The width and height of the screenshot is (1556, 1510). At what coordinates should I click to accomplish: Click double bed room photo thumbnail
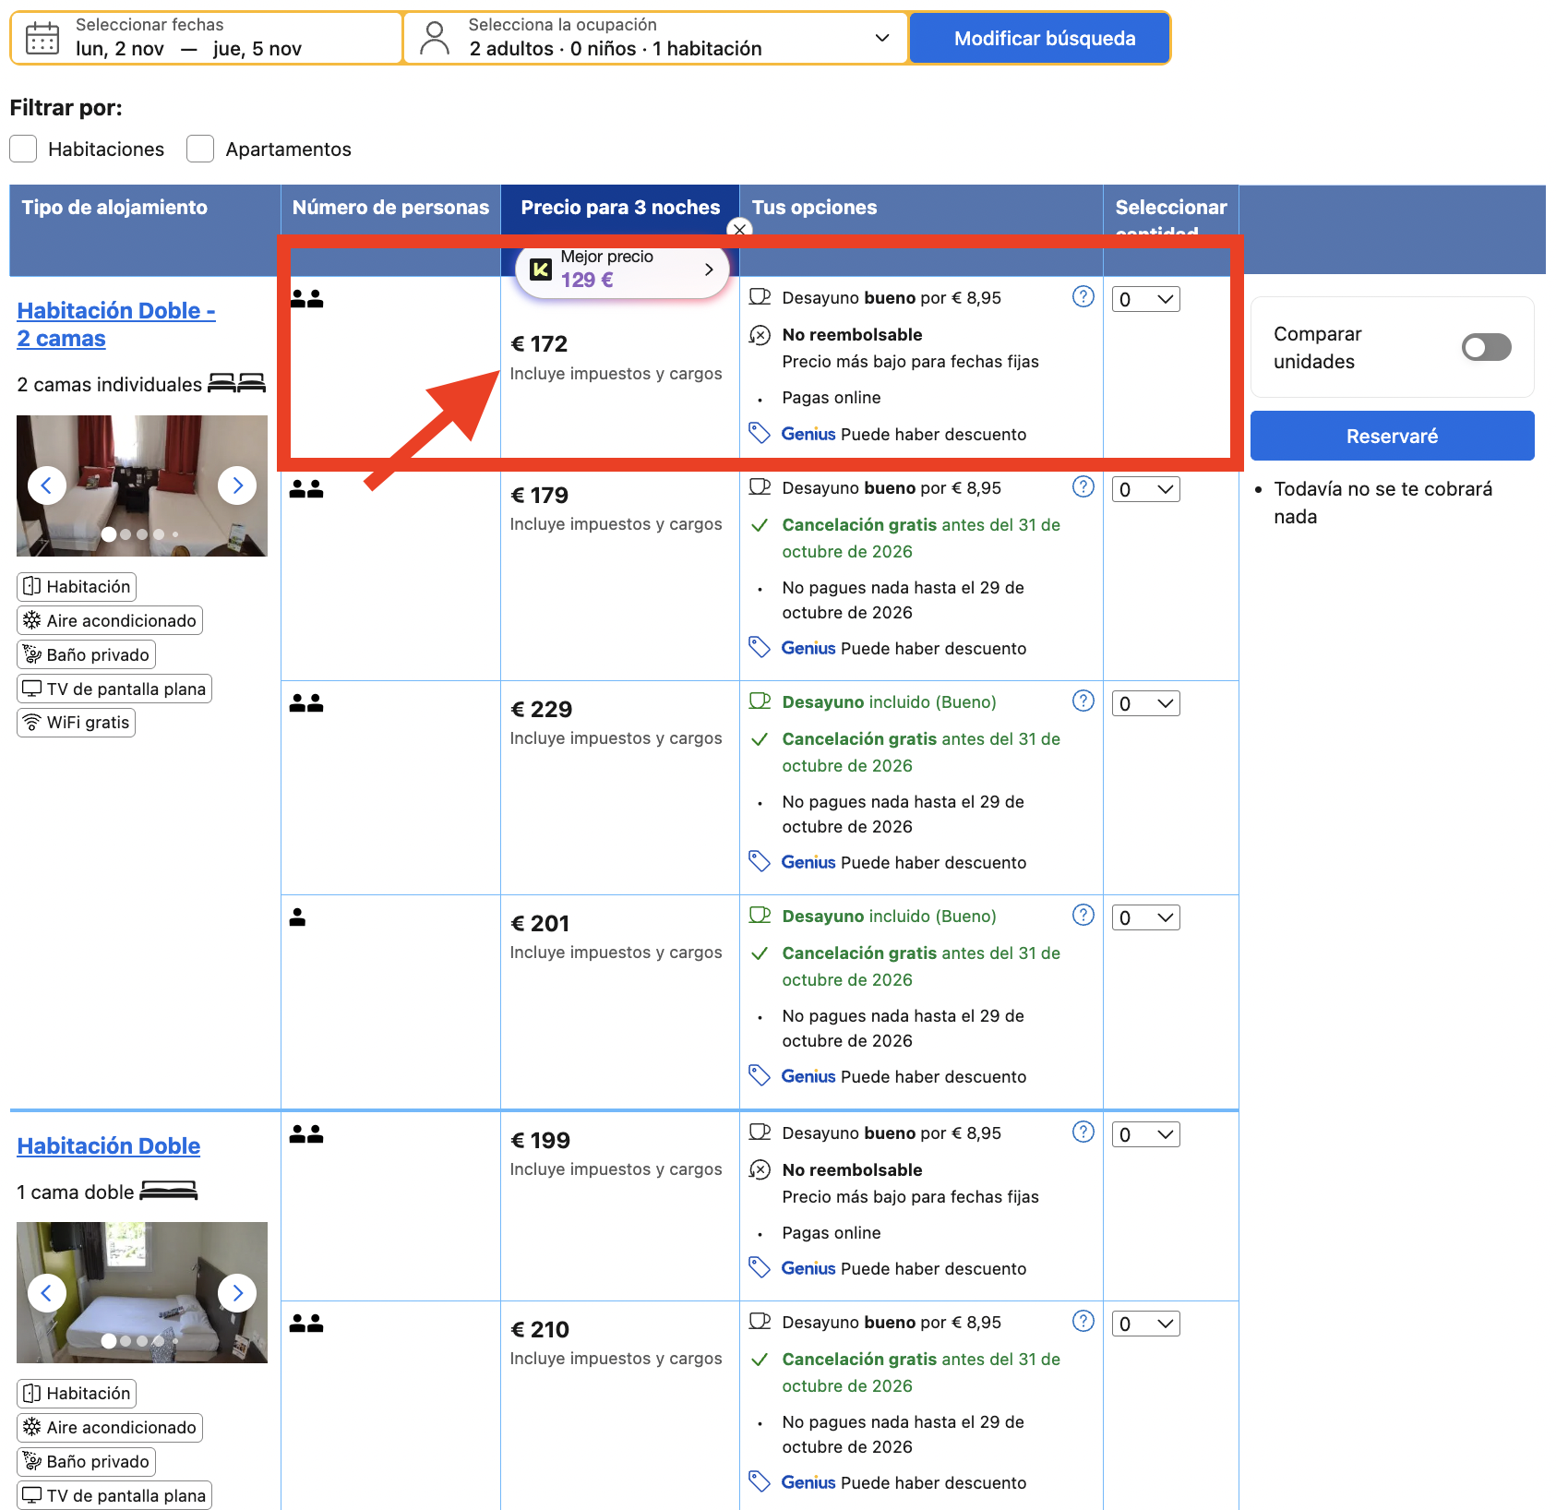click(142, 1292)
